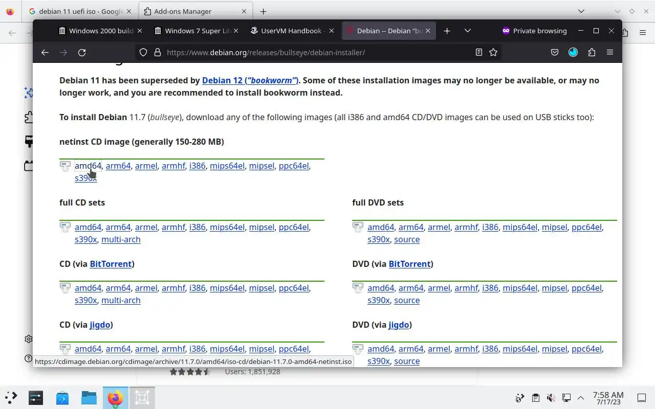655x409 pixels.
Task: Close the UserVM Handbook tab
Action: tap(331, 31)
